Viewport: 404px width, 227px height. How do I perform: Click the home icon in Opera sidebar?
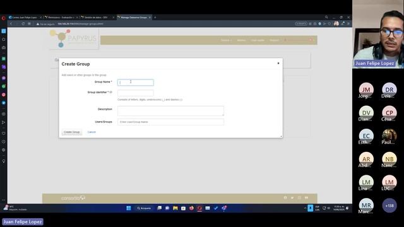[4, 39]
